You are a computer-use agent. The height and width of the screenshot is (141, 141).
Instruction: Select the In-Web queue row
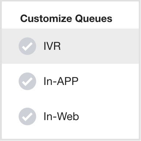[x=70, y=116]
